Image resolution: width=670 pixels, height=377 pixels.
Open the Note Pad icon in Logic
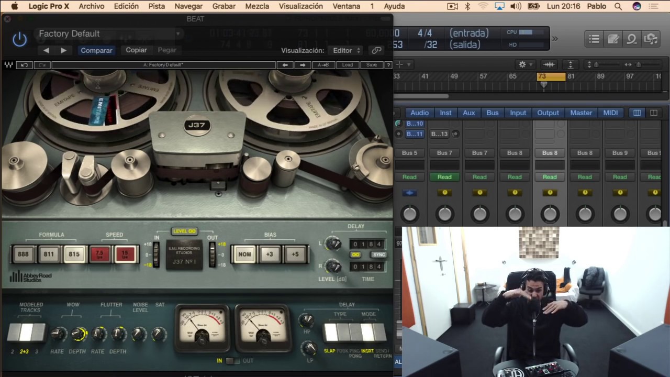(613, 39)
